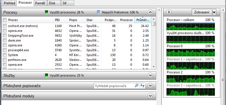Click the left pane scroll up arrow
Image resolution: width=226 pixels, height=105 pixels.
pos(159,10)
